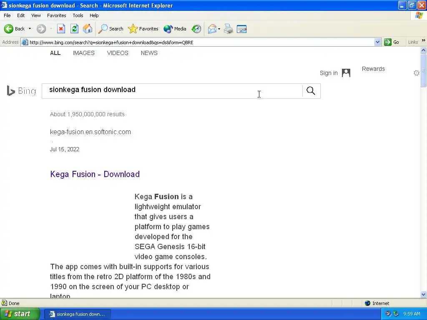Open the Tools menu
This screenshot has width=427, height=320.
78,15
